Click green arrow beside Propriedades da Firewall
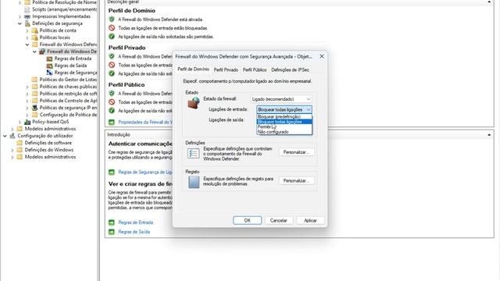 (111, 122)
